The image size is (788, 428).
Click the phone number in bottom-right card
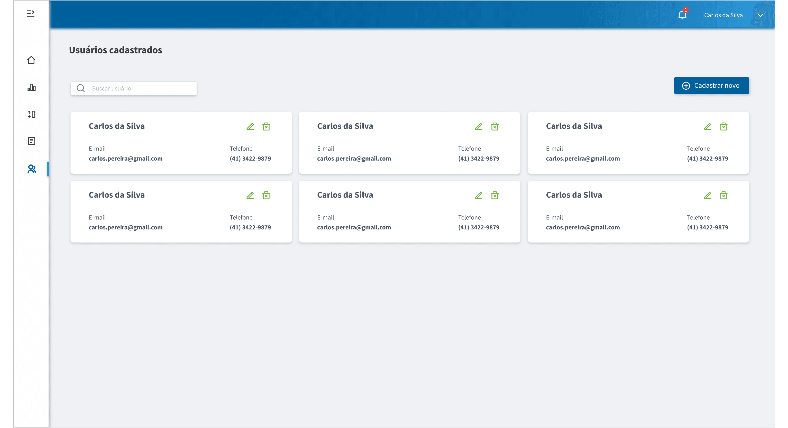707,227
